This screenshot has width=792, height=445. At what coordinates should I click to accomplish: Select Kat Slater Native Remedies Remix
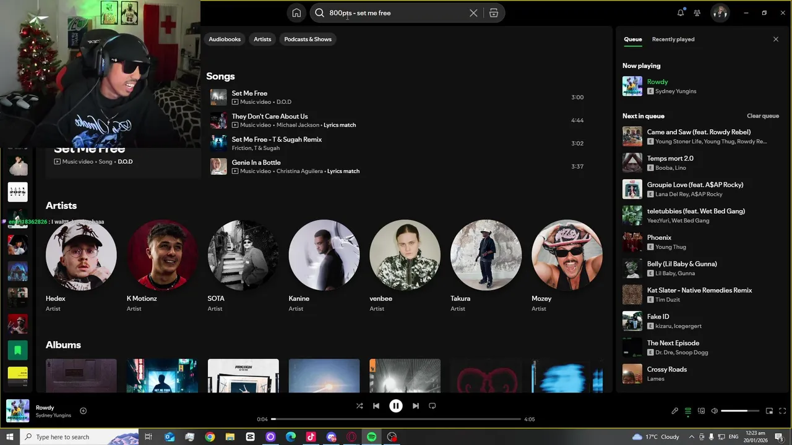click(701, 295)
